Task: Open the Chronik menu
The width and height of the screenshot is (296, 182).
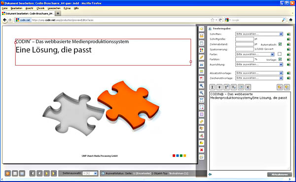Action: click(40, 8)
